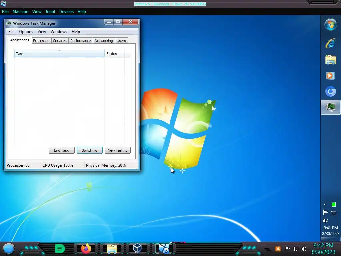Close the Task Manager window

[130, 22]
